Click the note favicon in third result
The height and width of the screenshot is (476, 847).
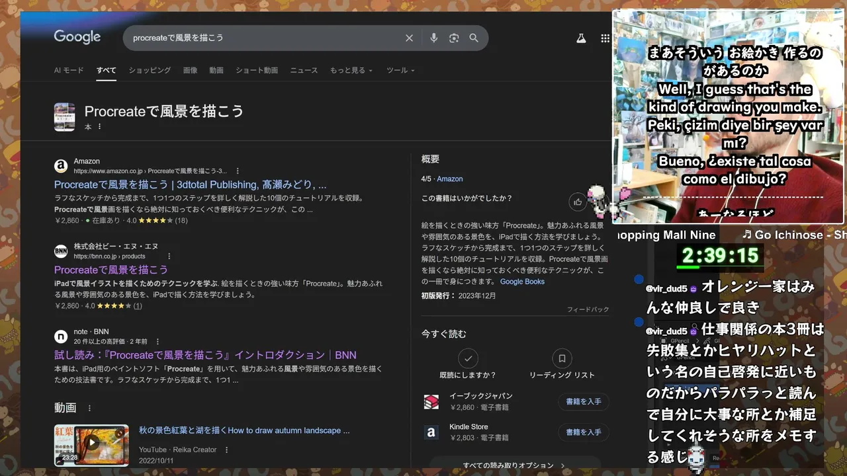pyautogui.click(x=61, y=337)
